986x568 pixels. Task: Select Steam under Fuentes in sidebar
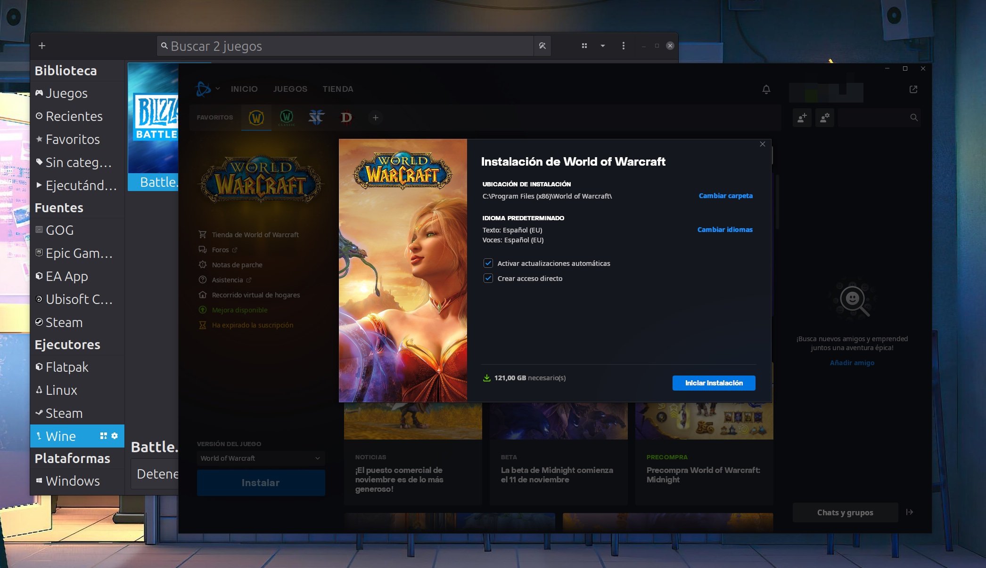tap(64, 322)
